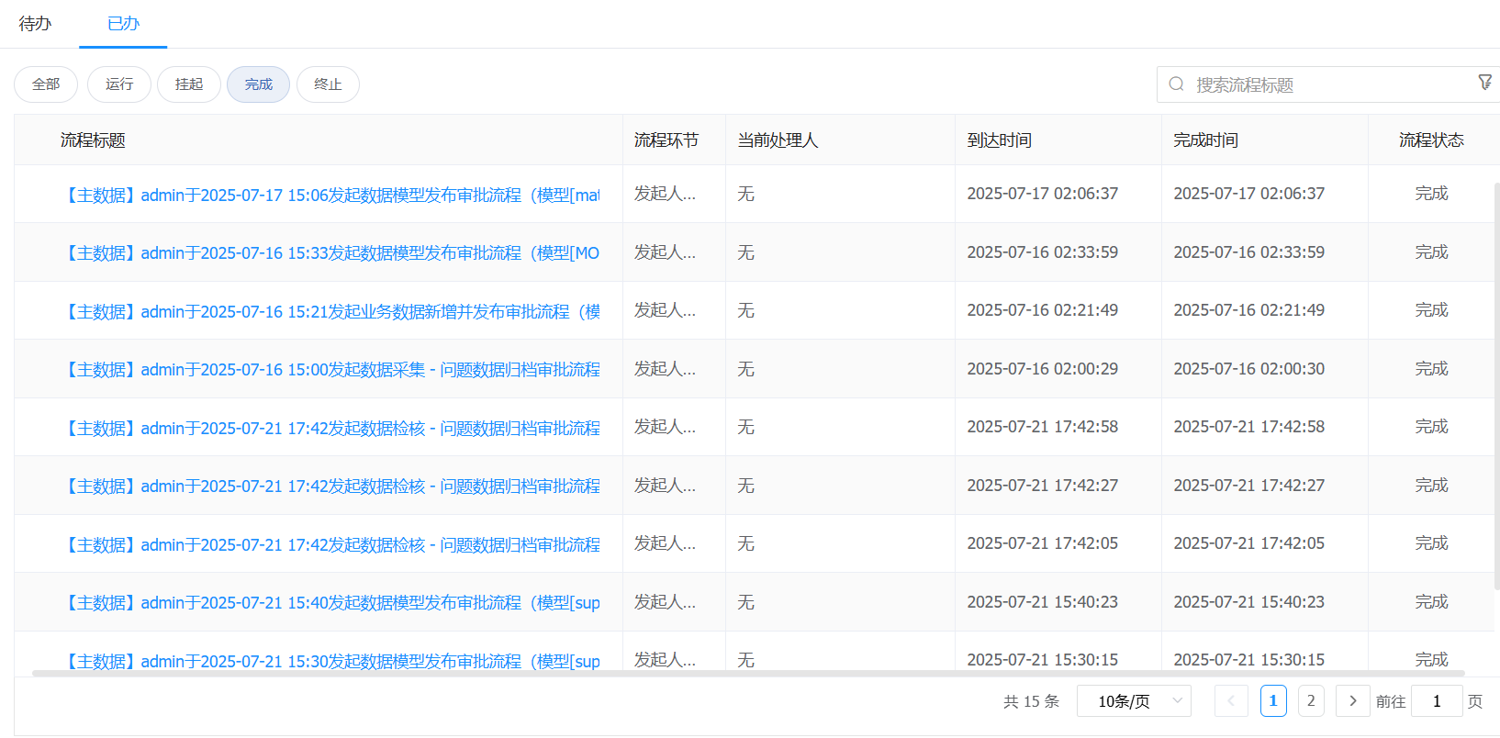Filter by 挂起 status
1500x738 pixels.
[189, 84]
